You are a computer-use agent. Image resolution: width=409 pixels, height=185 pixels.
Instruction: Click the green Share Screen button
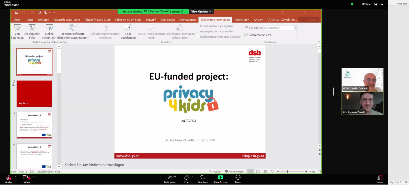click(x=220, y=179)
